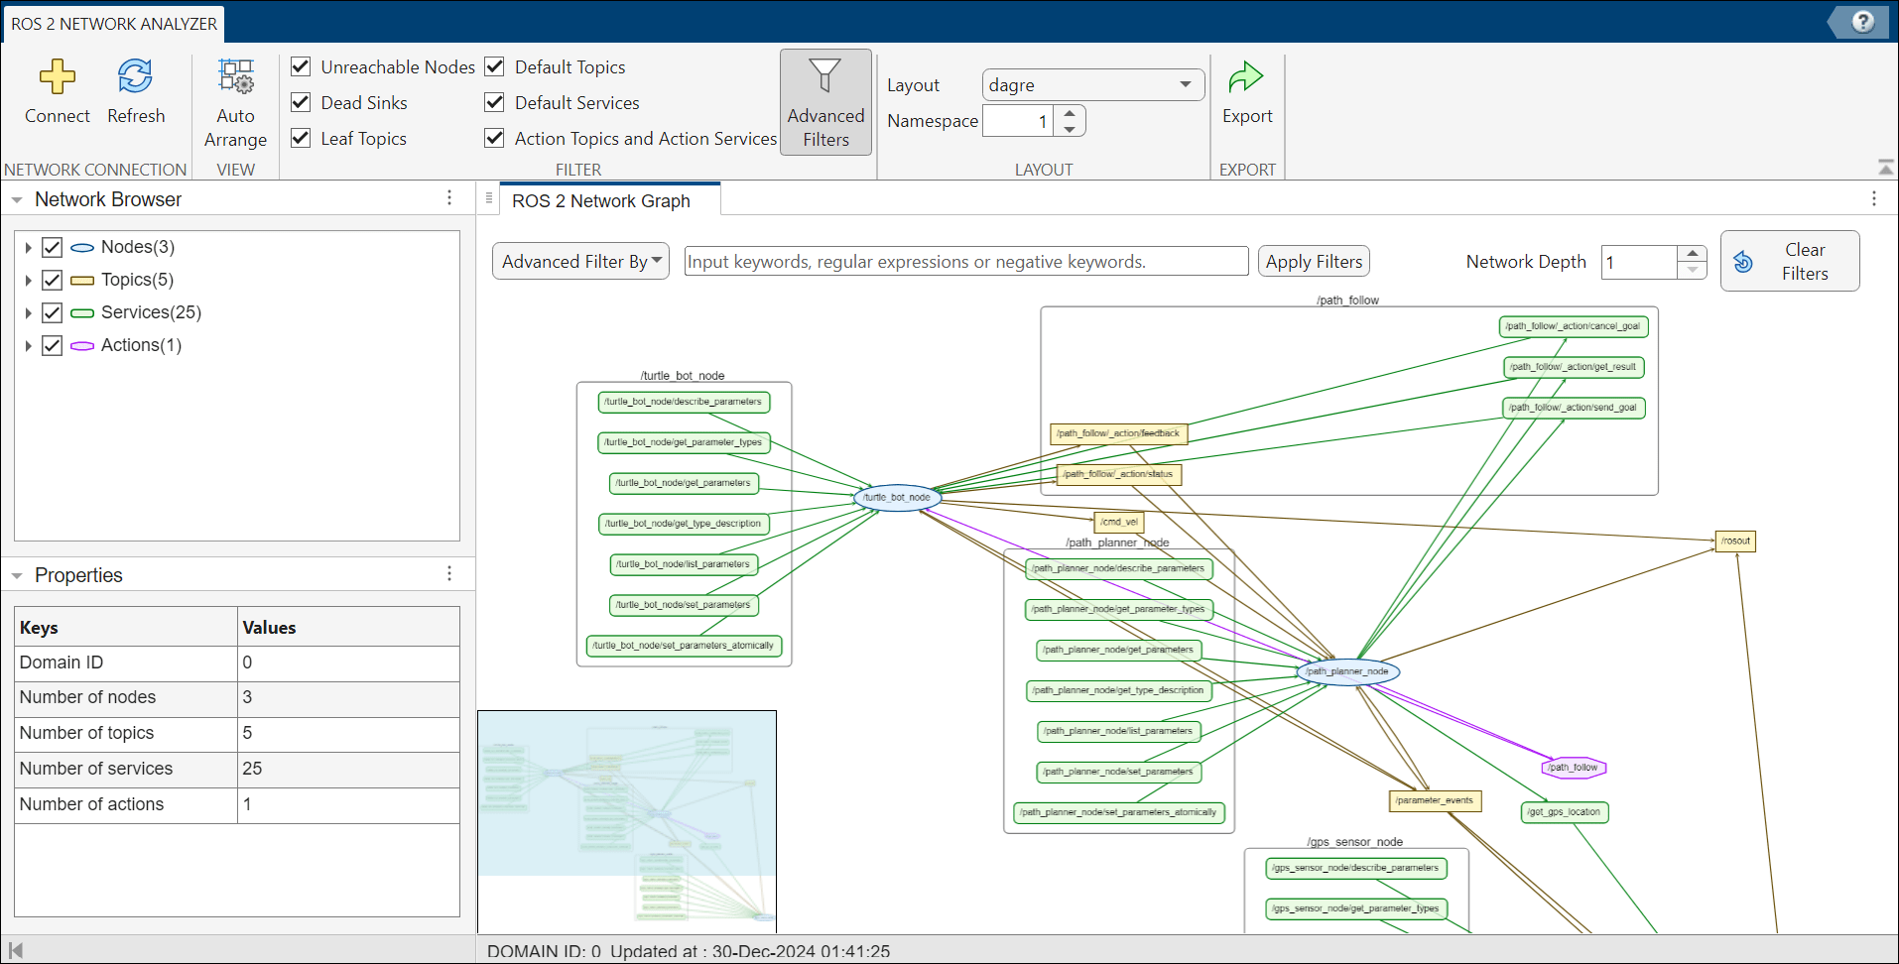Viewport: 1899px width, 964px height.
Task: Refresh the network graph
Action: (x=136, y=77)
